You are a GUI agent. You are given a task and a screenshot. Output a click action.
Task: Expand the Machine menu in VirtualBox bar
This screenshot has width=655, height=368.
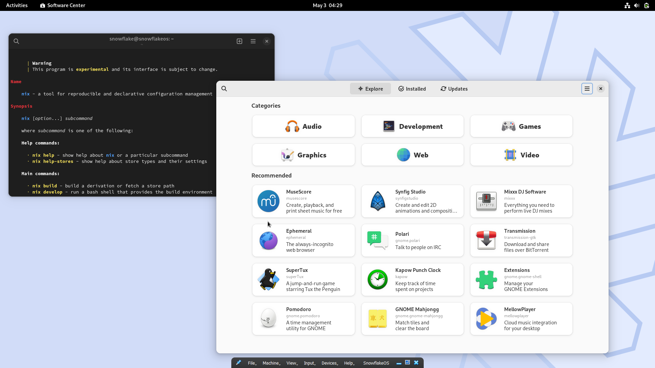coord(271,363)
